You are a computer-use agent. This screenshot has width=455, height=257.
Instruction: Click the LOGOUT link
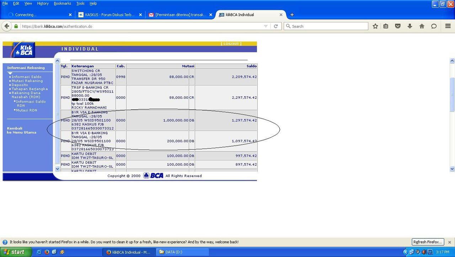click(231, 44)
